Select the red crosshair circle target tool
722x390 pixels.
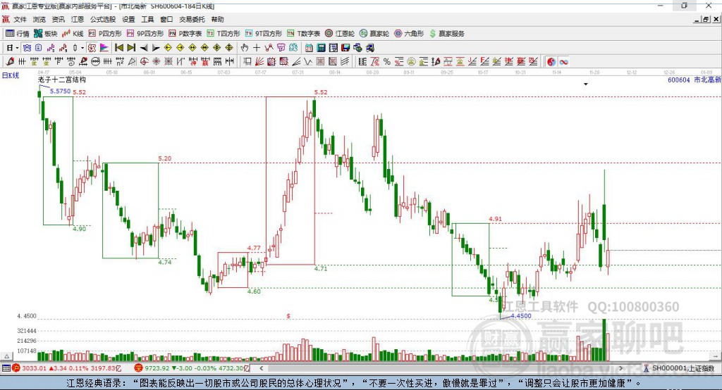point(144,61)
